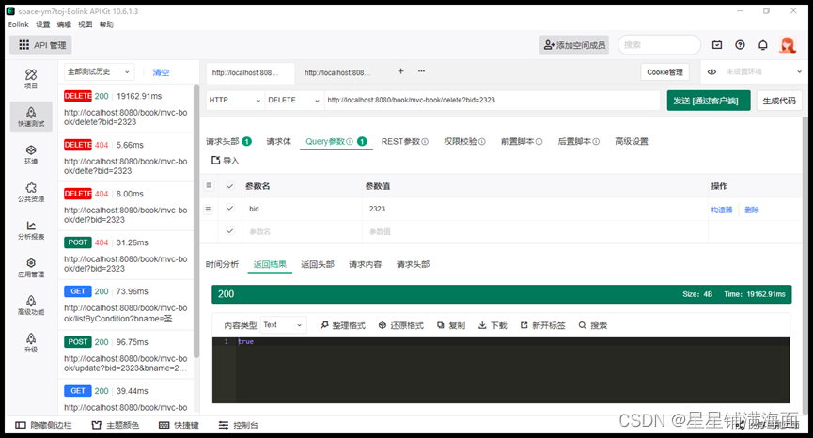Switch to the 时间分析 result tab
The height and width of the screenshot is (438, 813).
222,264
